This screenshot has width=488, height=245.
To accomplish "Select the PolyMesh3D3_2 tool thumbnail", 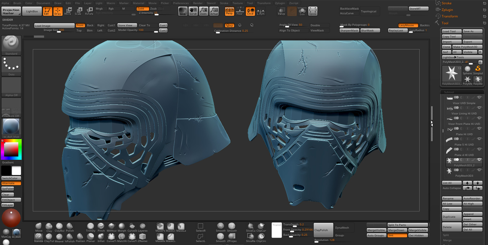I will (452, 75).
